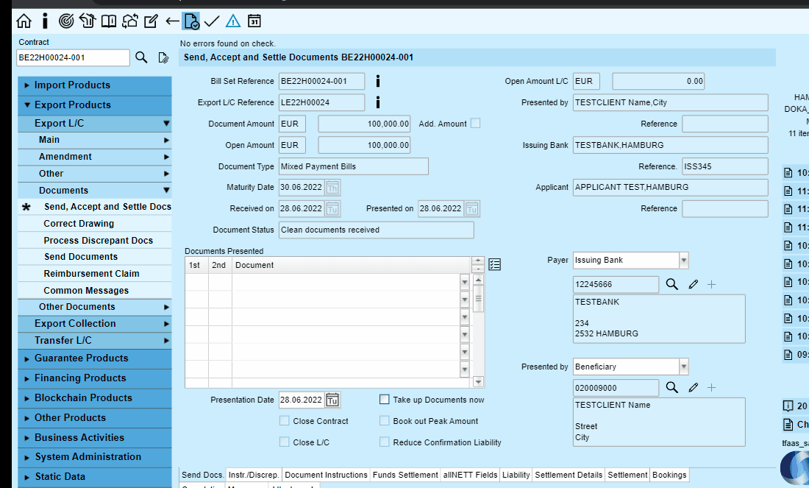Click the highlighted document check icon
Viewport: 809px width, 488px height.
tap(191, 21)
